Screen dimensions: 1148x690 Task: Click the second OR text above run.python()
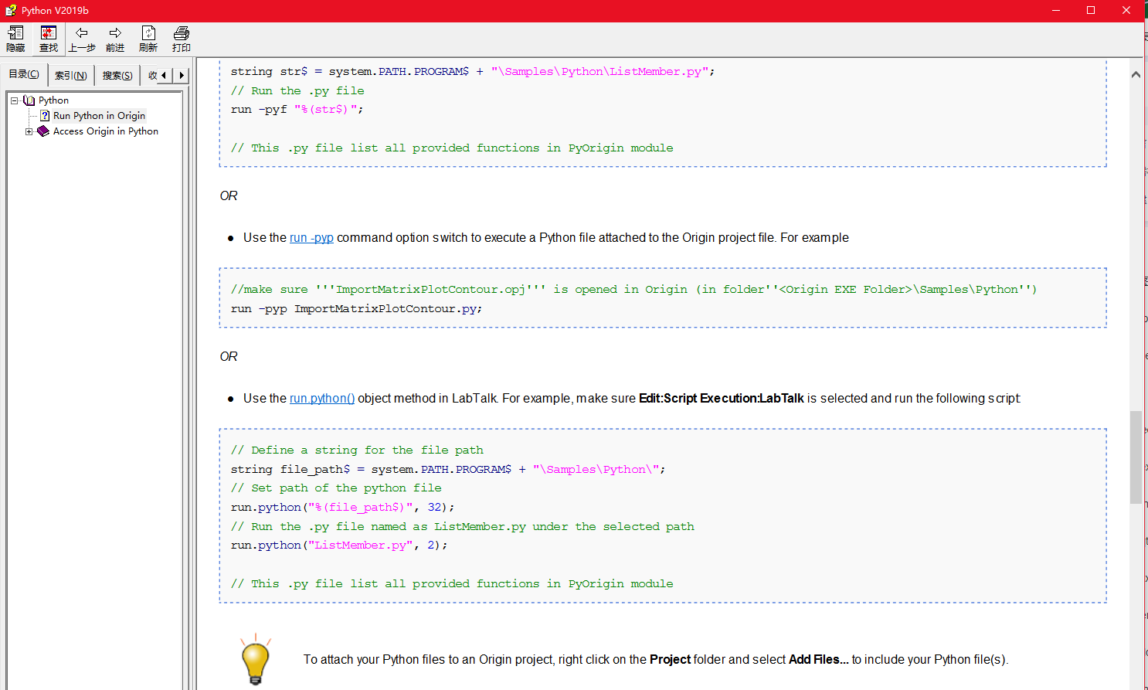tap(229, 357)
